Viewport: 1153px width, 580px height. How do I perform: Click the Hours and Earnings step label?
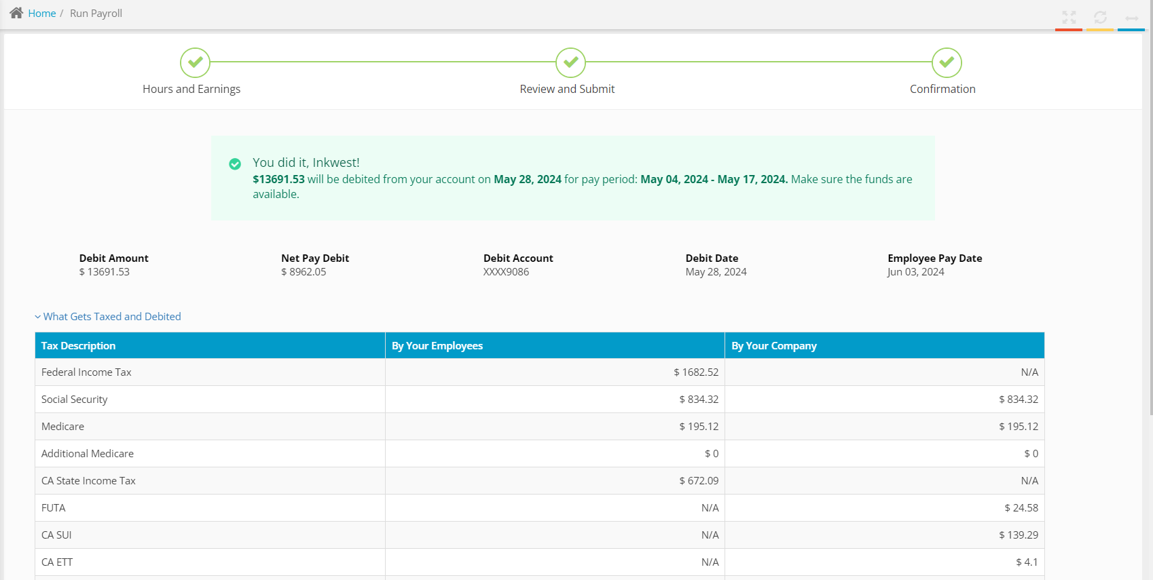(191, 89)
